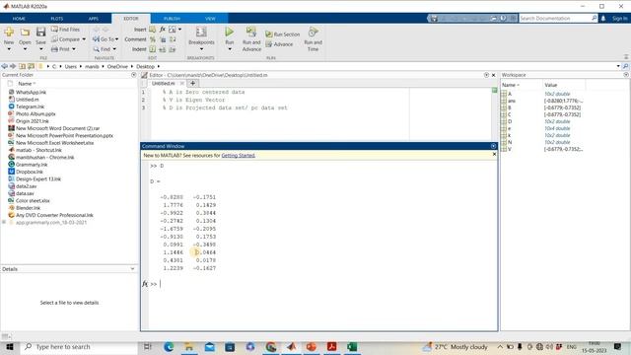Click the Find search tool
The height and width of the screenshot is (355, 631).
tap(102, 49)
